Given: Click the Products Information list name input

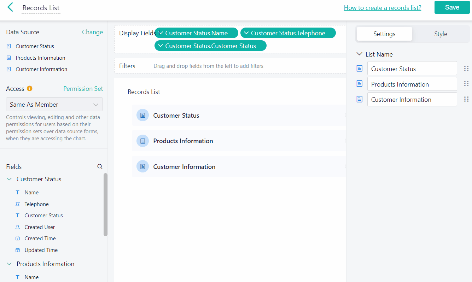Looking at the screenshot, I should click(x=412, y=84).
